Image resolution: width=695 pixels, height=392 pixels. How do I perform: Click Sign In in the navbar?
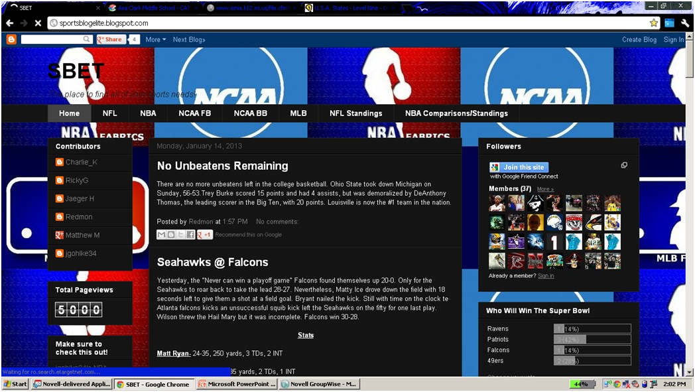[673, 40]
